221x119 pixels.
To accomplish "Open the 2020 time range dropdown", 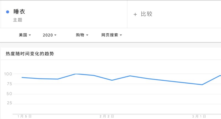I will tap(49, 35).
